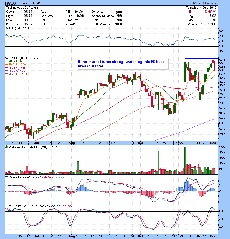Click the EPS value -0.98

pyautogui.click(x=80, y=16)
